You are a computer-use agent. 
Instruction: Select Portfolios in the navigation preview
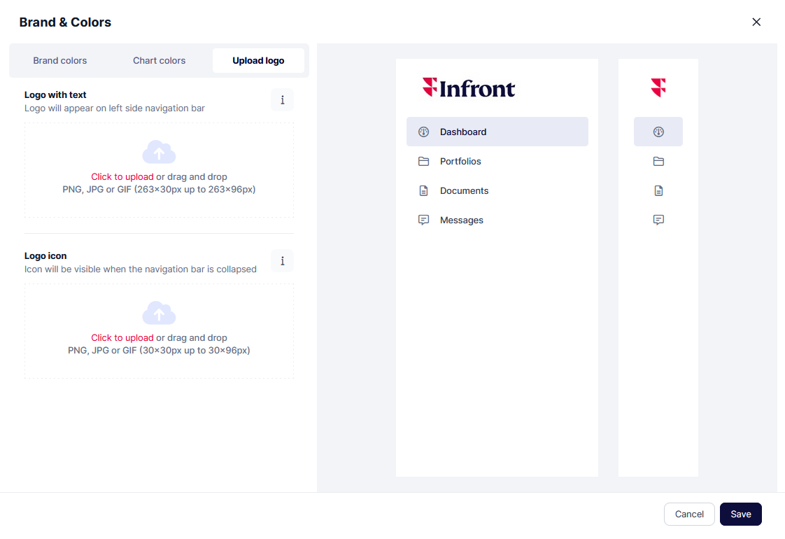point(460,161)
